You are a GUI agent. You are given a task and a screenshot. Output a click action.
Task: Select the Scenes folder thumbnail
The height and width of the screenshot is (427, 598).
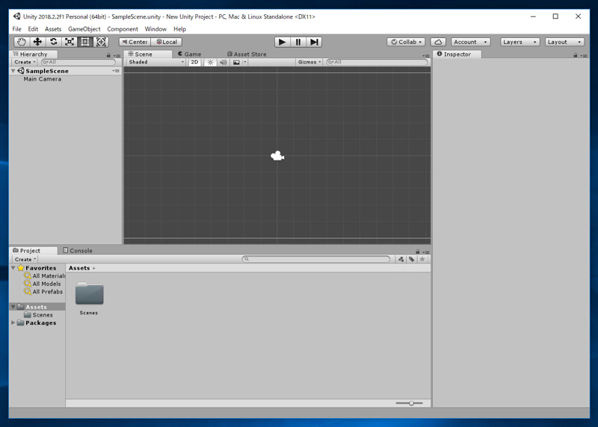click(x=89, y=293)
